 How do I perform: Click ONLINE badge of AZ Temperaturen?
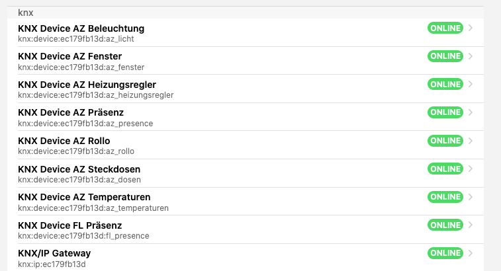[x=445, y=197]
